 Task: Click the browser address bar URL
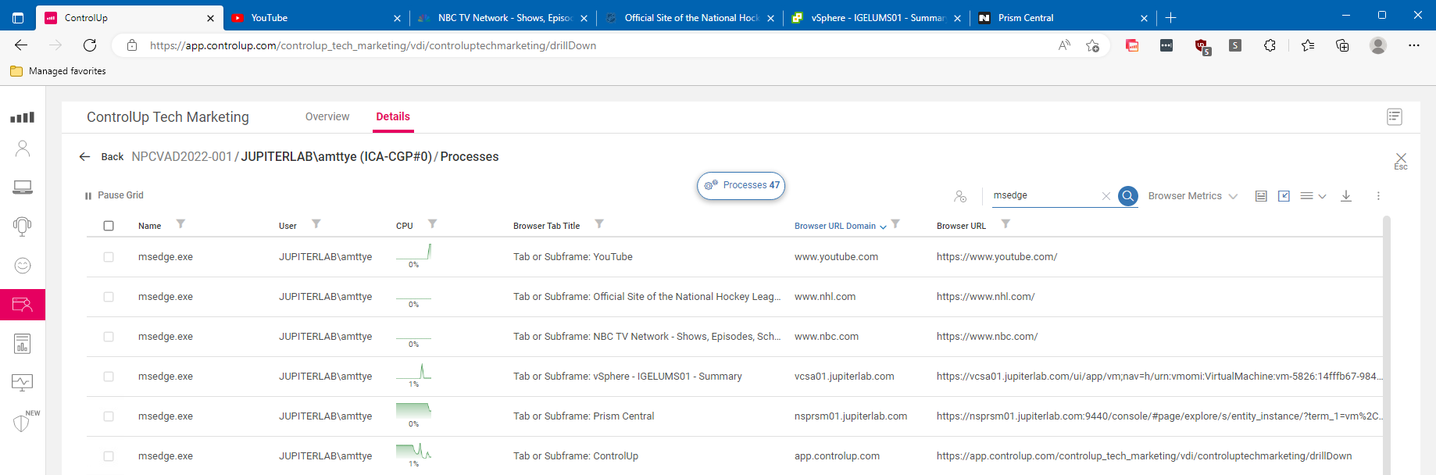(x=373, y=45)
